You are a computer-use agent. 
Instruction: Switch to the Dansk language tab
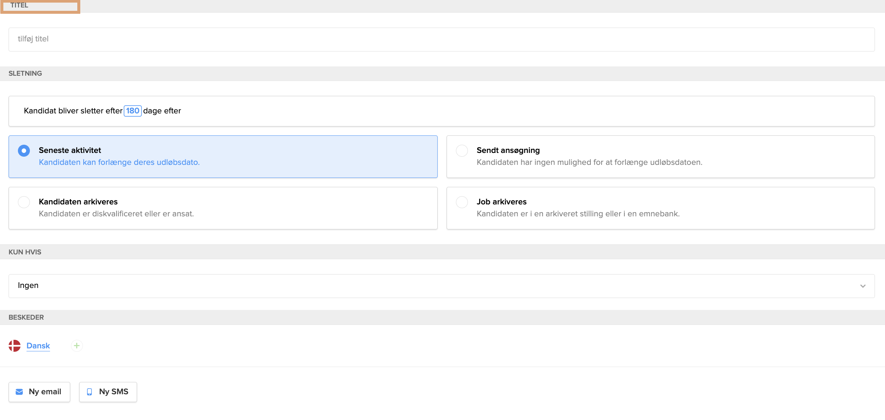point(38,346)
